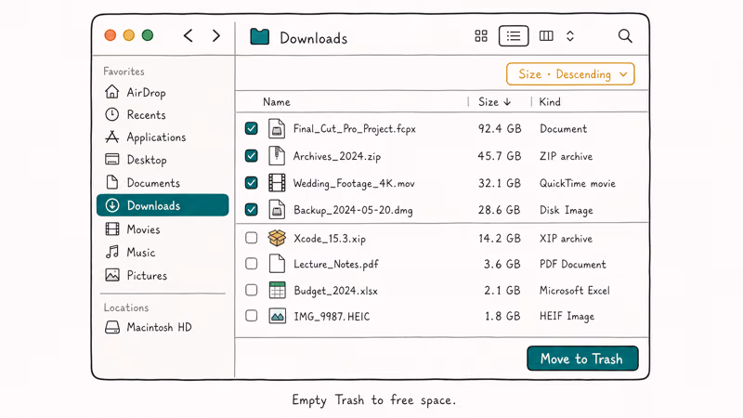The image size is (743, 418).
Task: Click the Favorites section header
Action: pyautogui.click(x=124, y=72)
